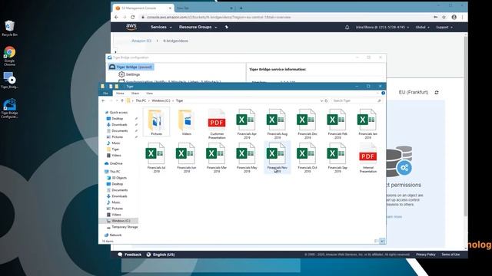
Task: Open a new Chrome tab
Action: pyautogui.click(x=241, y=8)
